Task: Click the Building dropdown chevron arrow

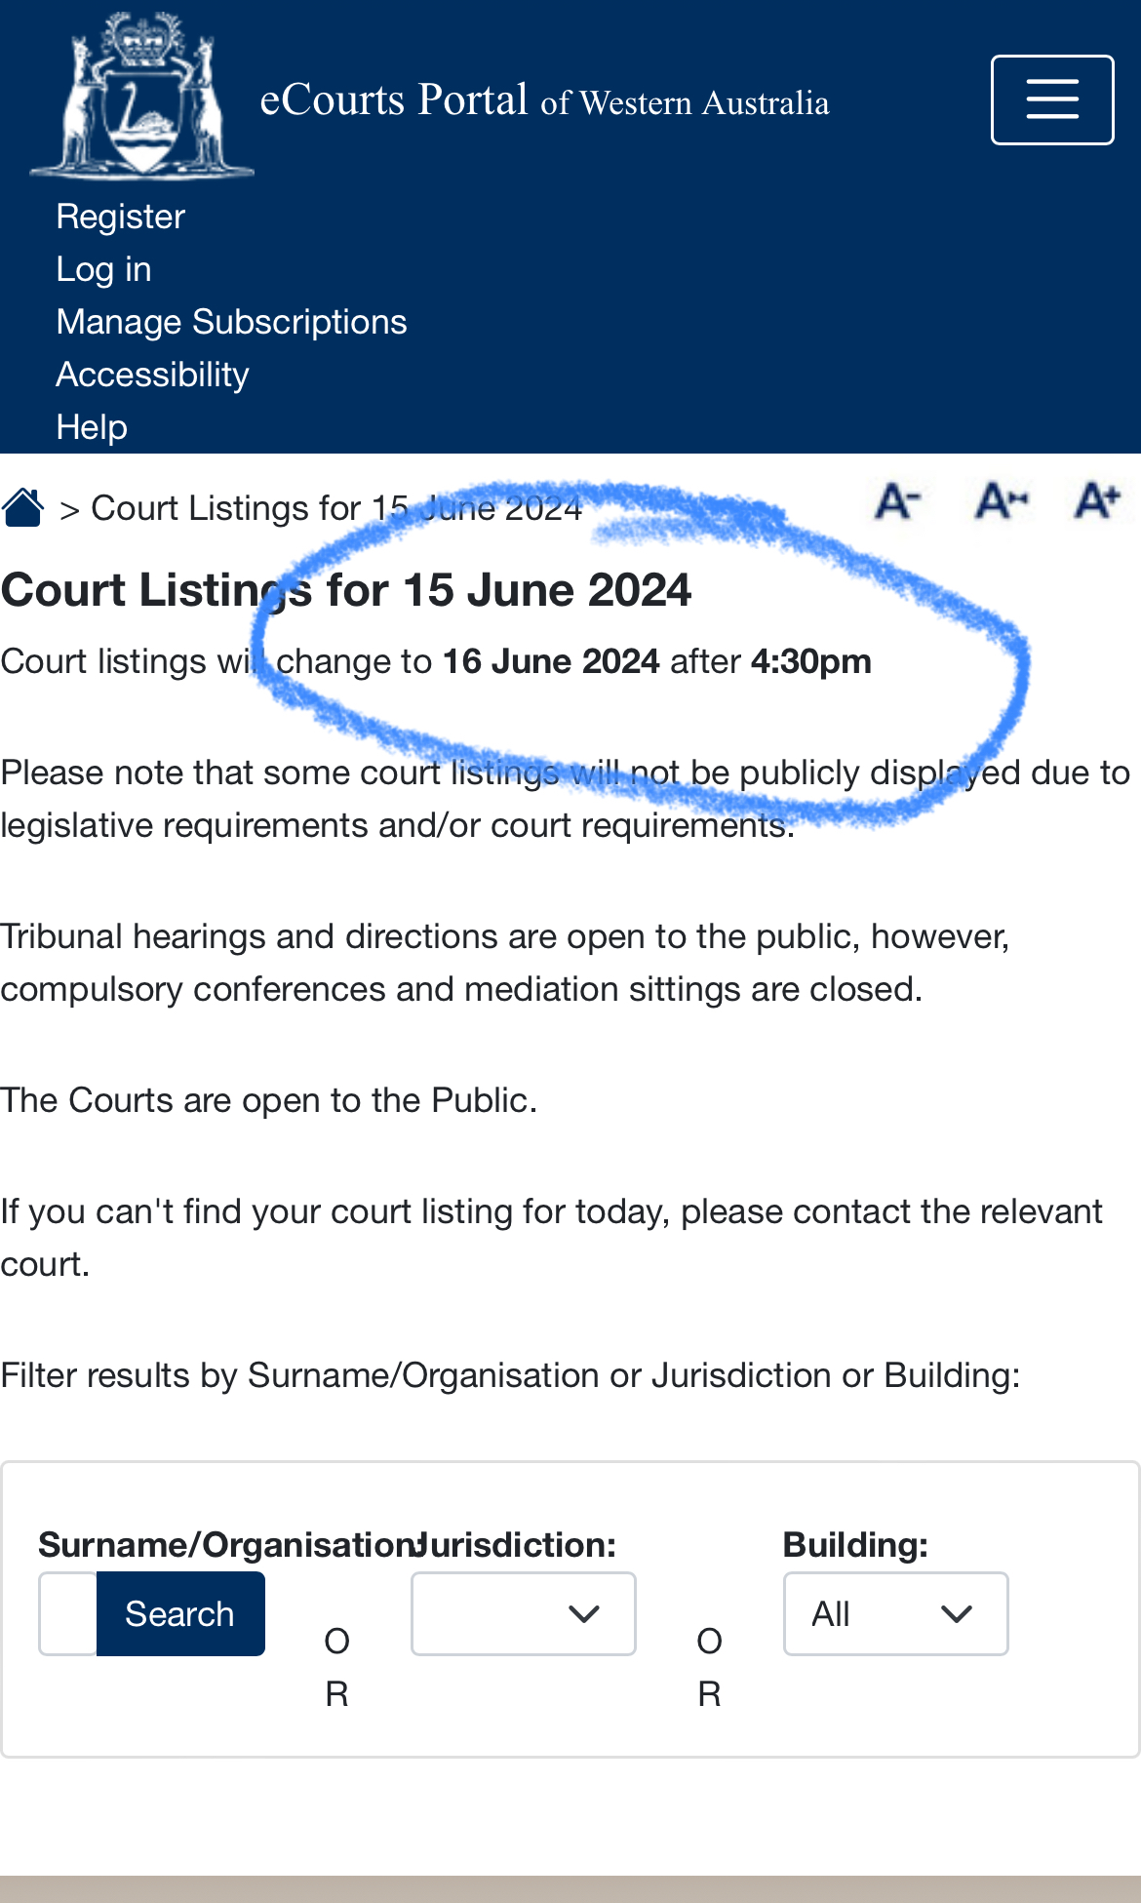Action: (957, 1614)
